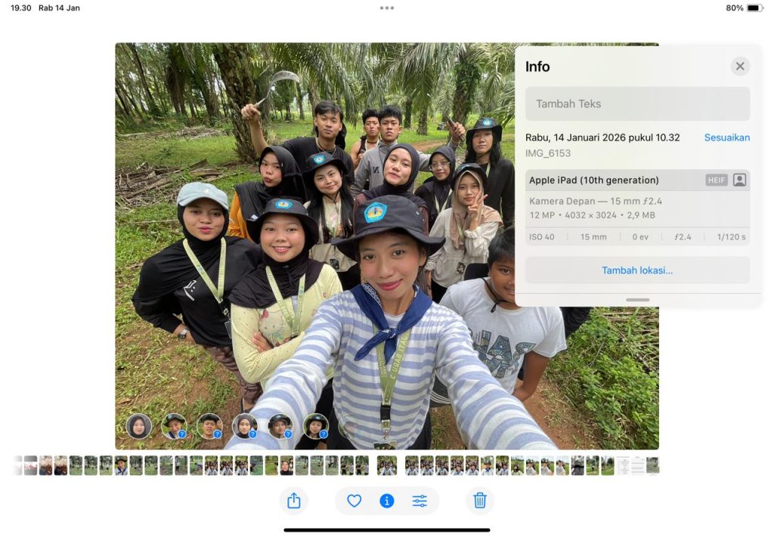Screen dimensions: 774x537
Task: Tap the HEIF format badge
Action: pos(717,181)
